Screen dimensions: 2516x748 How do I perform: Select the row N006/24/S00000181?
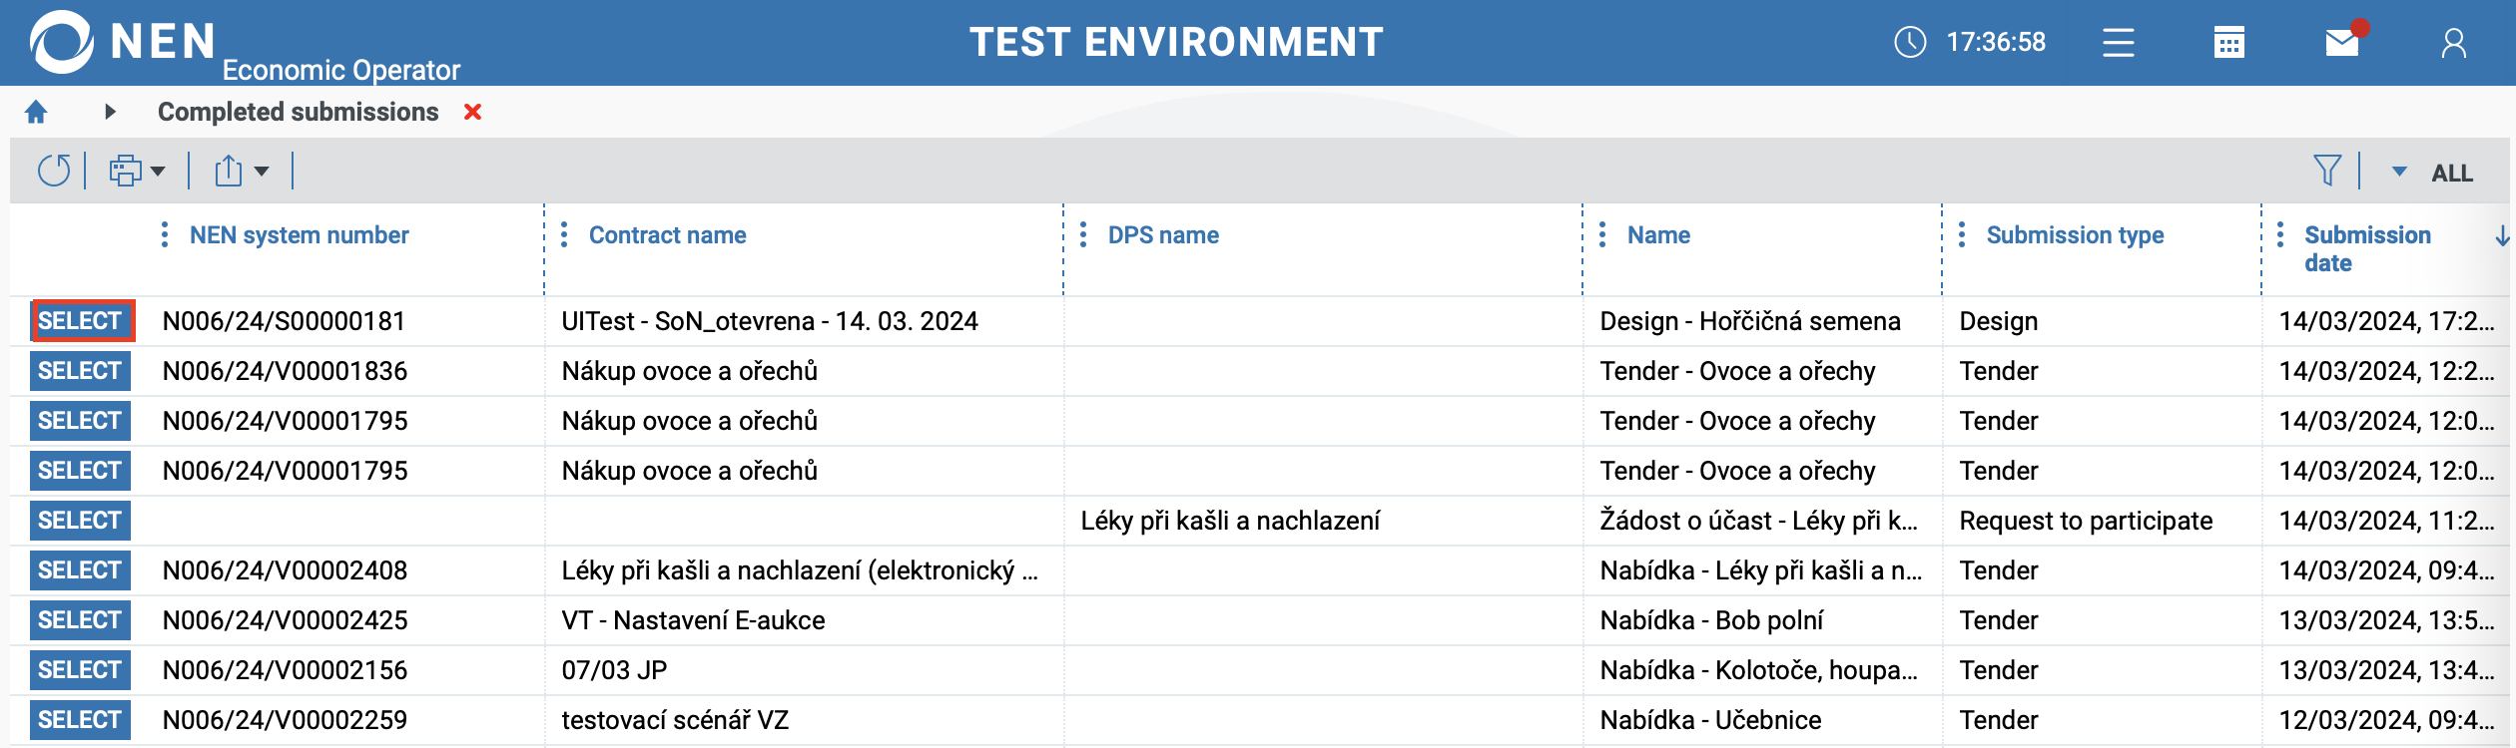(x=80, y=321)
